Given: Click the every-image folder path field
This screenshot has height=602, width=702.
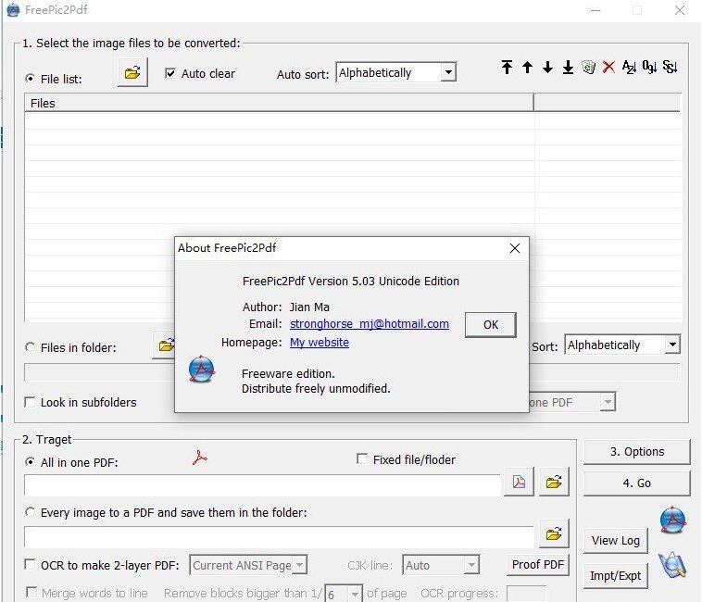Looking at the screenshot, I should tap(280, 537).
